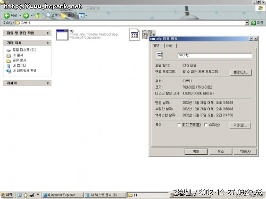Click the ? help button in dialog title

(x=251, y=39)
